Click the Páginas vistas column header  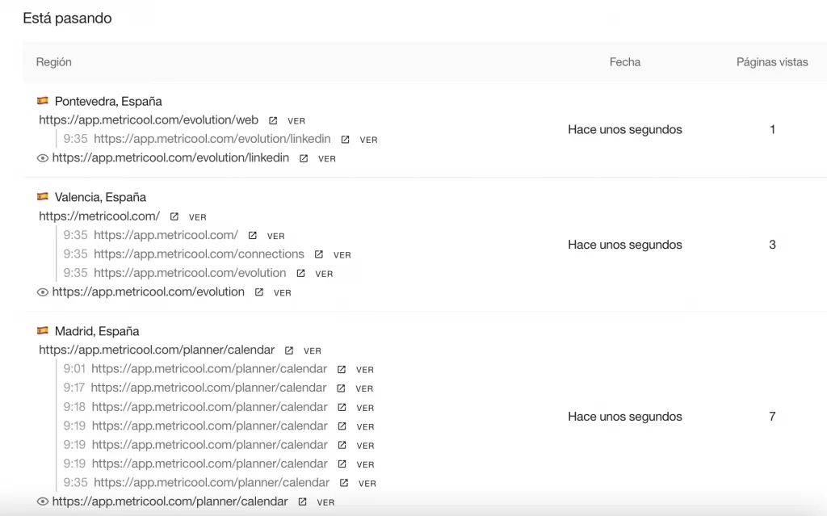pyautogui.click(x=771, y=62)
